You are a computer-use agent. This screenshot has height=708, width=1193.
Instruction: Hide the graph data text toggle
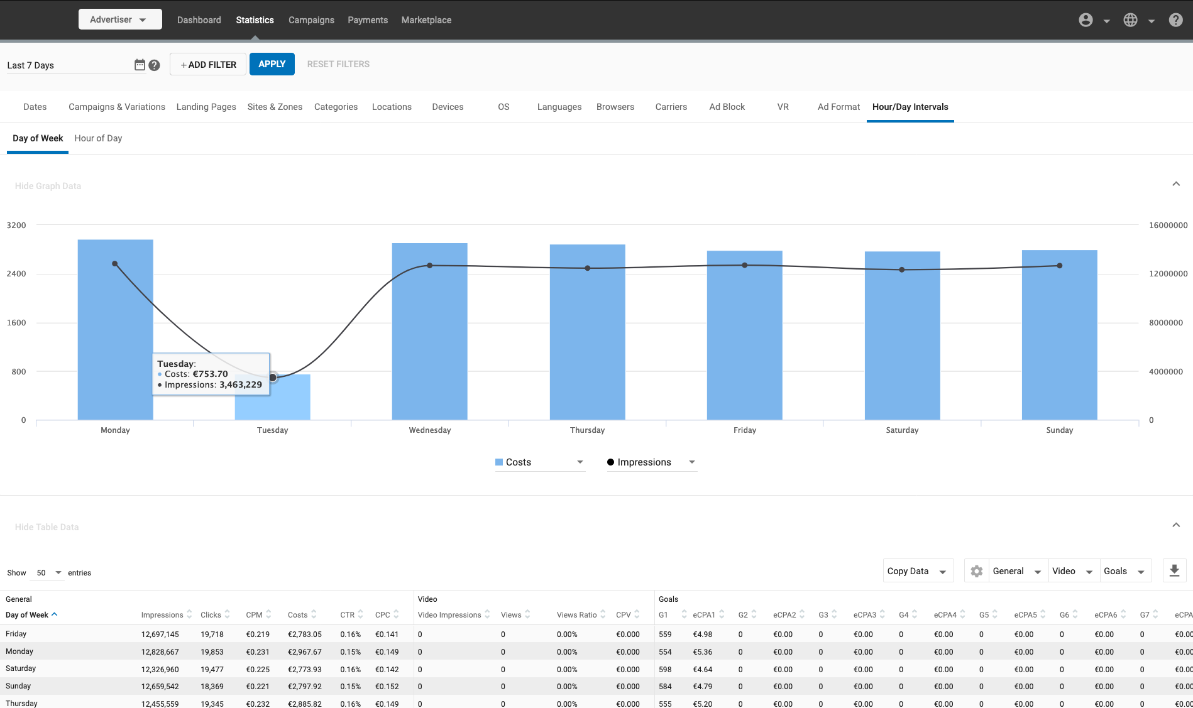[x=48, y=186]
